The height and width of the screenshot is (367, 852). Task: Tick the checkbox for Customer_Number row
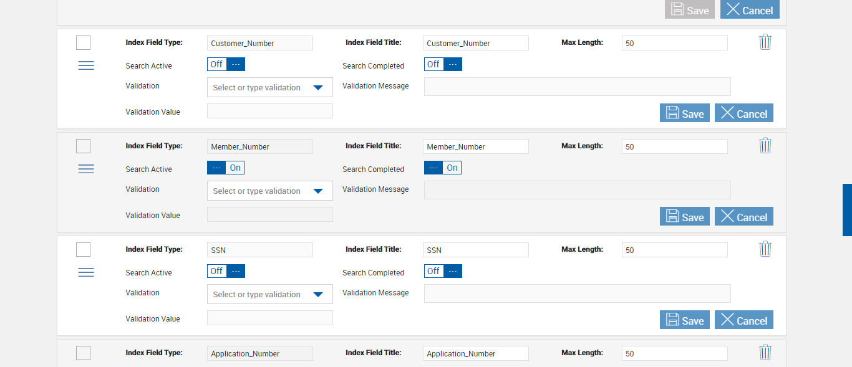pos(83,42)
